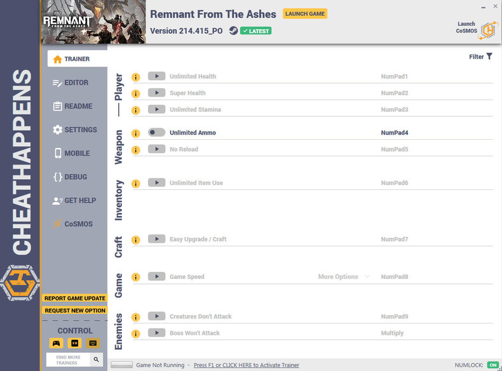Click the NumPad3 hotkey for Unlimited Stamina
This screenshot has width=502, height=371.
[x=395, y=109]
